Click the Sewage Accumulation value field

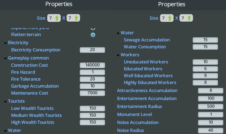[x=205, y=40]
